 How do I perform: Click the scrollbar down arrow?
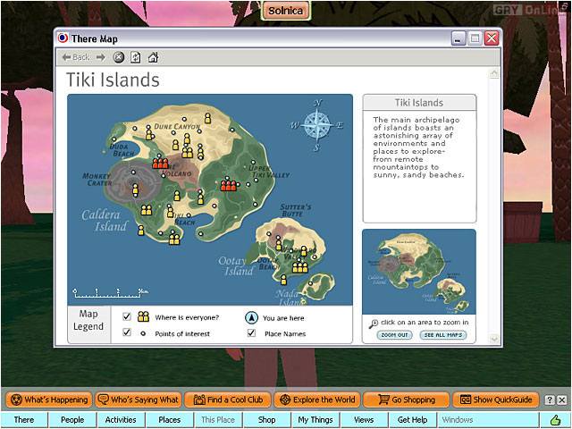click(494, 340)
